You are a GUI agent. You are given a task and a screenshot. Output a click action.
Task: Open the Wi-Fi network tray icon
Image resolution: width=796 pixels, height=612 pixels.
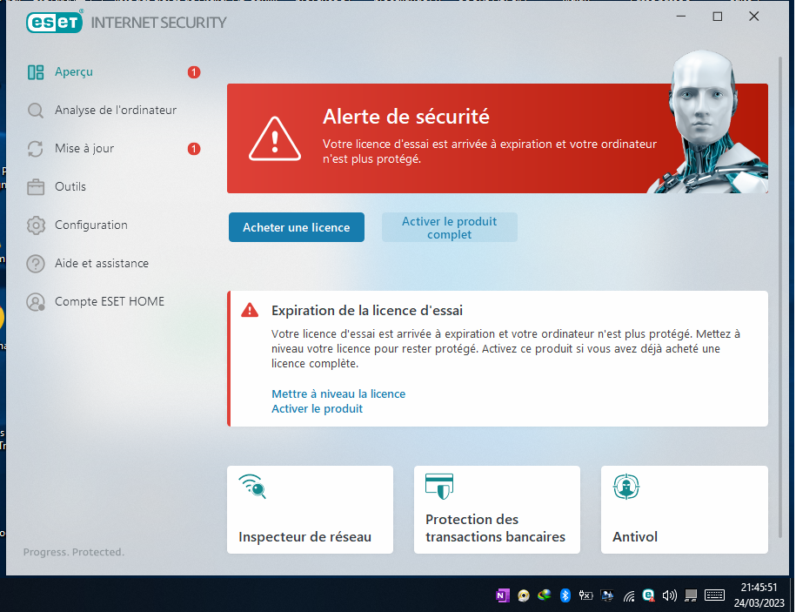(x=628, y=595)
